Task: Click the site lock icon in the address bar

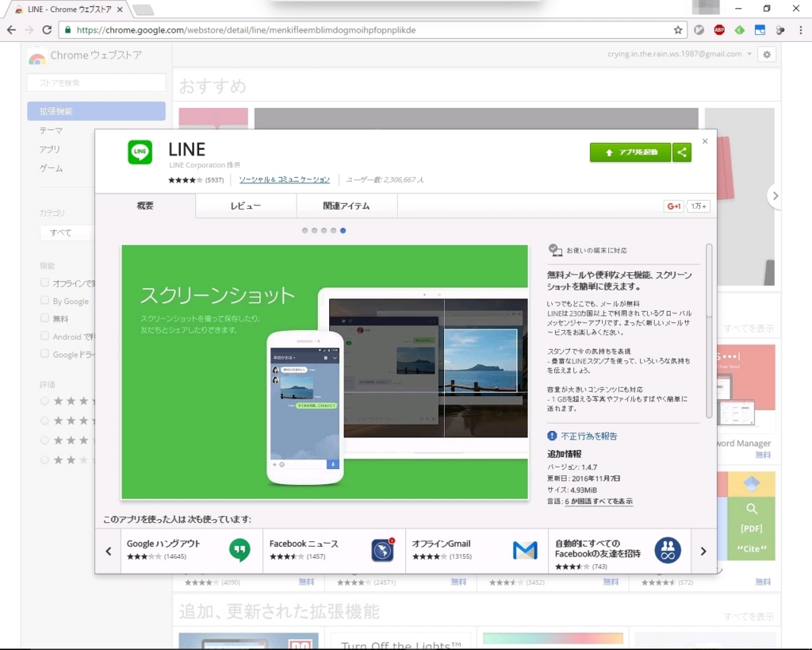Action: pyautogui.click(x=68, y=30)
